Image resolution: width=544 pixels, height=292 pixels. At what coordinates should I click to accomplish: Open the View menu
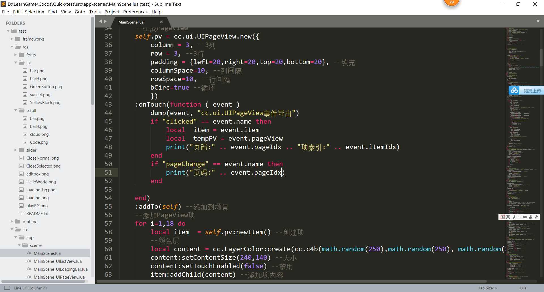click(x=66, y=12)
